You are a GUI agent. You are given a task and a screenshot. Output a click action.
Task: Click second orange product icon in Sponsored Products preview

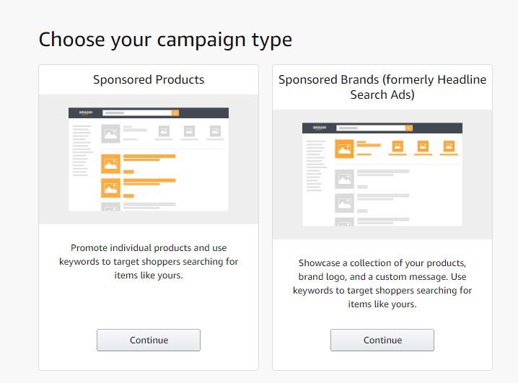(110, 188)
